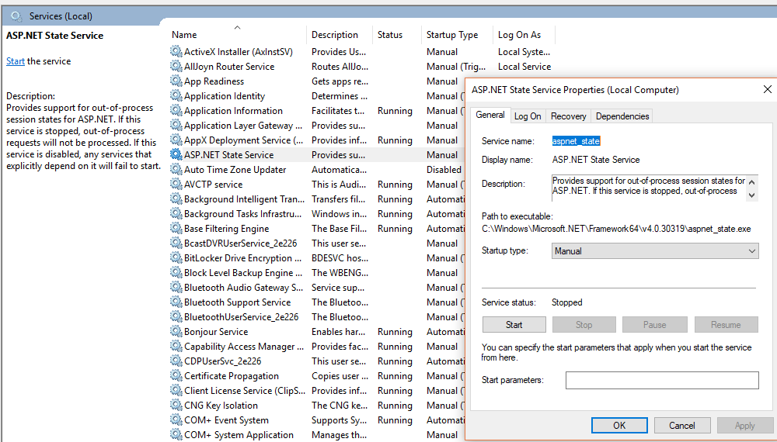The width and height of the screenshot is (777, 442).
Task: Select the Client License Service (ClipS... row
Action: (x=317, y=391)
